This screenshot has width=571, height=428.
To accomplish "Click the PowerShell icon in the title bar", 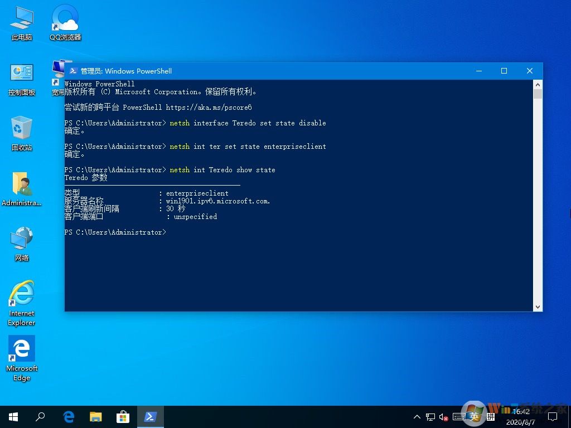I will tap(73, 71).
